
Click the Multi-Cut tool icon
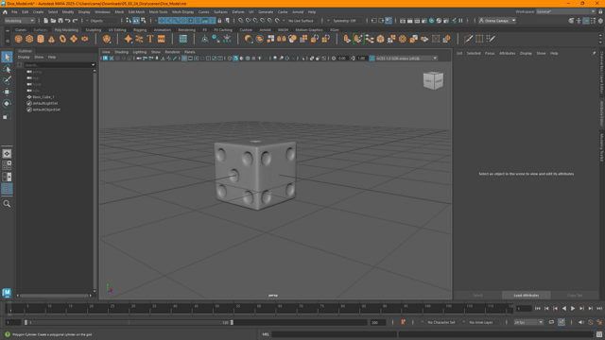[x=469, y=39]
